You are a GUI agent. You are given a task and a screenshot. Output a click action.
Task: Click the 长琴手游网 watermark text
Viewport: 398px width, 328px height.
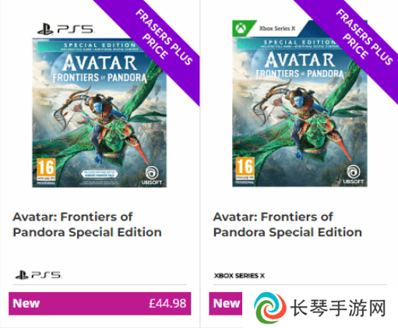(x=338, y=308)
